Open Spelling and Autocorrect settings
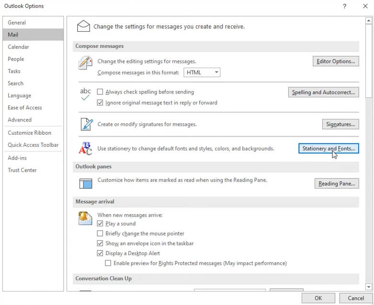The width and height of the screenshot is (374, 305). click(x=323, y=92)
